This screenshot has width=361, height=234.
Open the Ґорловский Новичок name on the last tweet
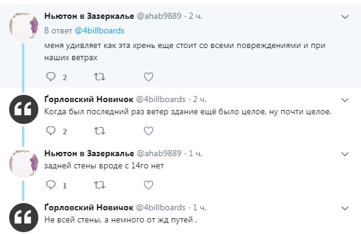(89, 207)
